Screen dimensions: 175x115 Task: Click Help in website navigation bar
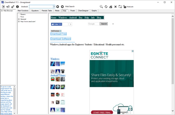pyautogui.click(x=87, y=18)
